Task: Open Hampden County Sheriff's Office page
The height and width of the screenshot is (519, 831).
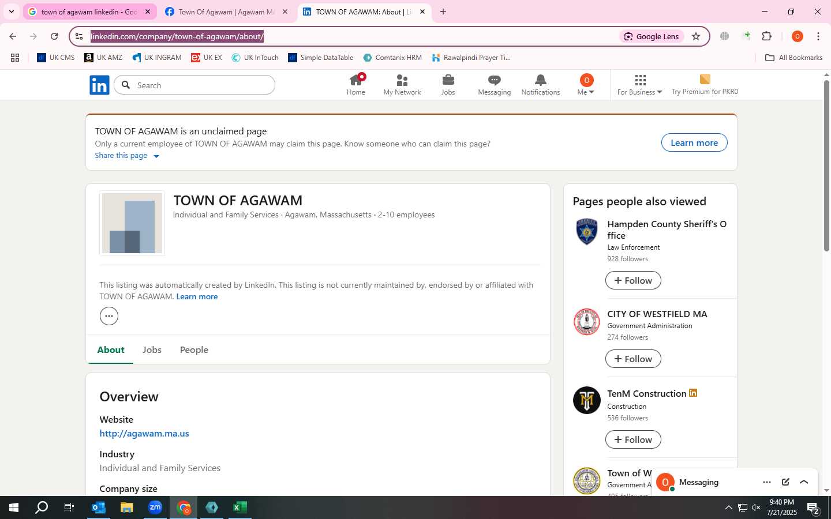Action: point(667,230)
